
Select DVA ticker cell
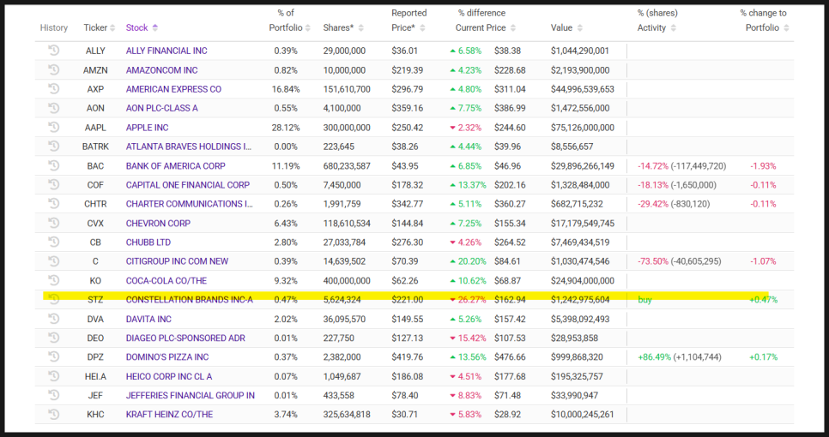(96, 320)
